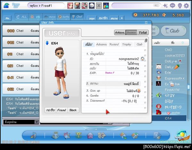The height and width of the screenshot is (150, 192).
Task: Click the Fs club emblem in member list
Action: (x=159, y=113)
